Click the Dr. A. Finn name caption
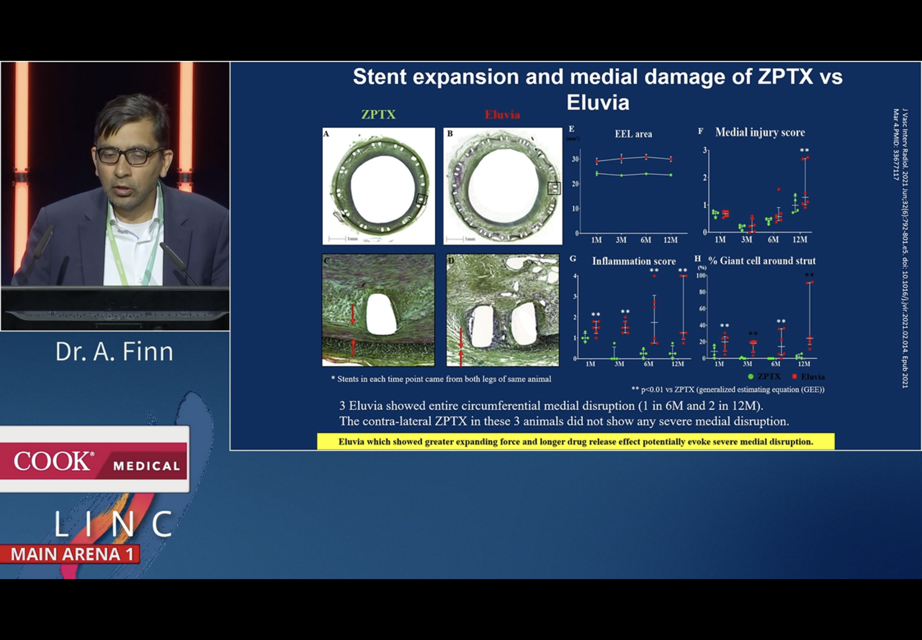 [114, 352]
